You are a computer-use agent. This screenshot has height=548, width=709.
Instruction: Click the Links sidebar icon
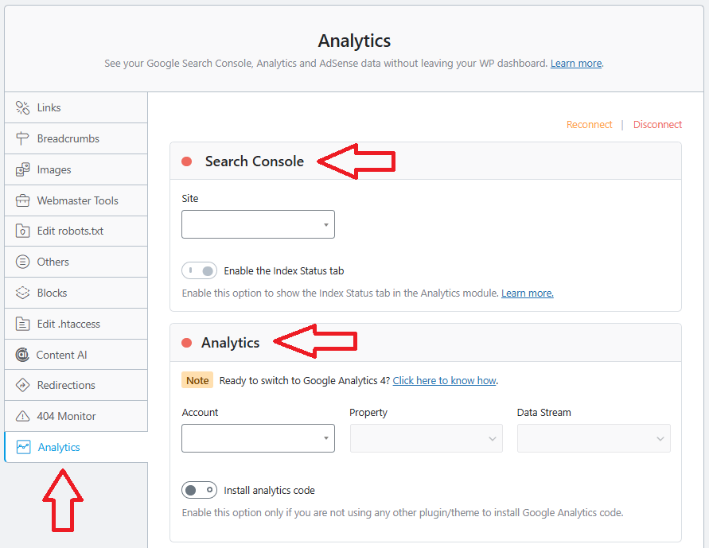pos(22,107)
